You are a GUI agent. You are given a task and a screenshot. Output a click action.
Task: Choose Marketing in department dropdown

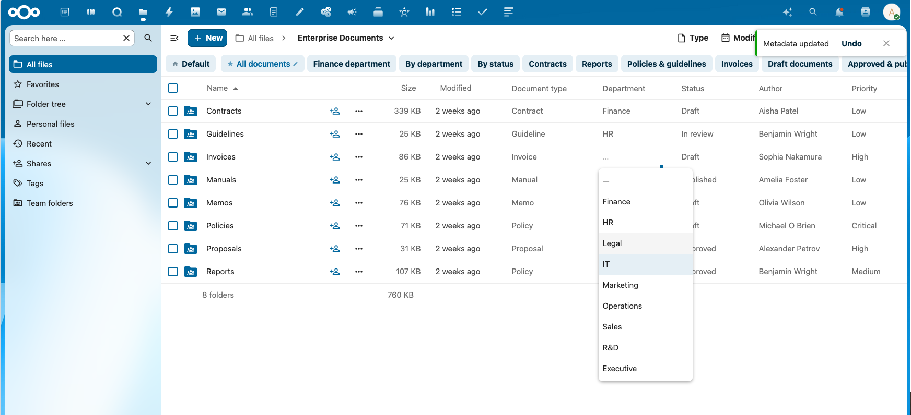[x=646, y=285]
